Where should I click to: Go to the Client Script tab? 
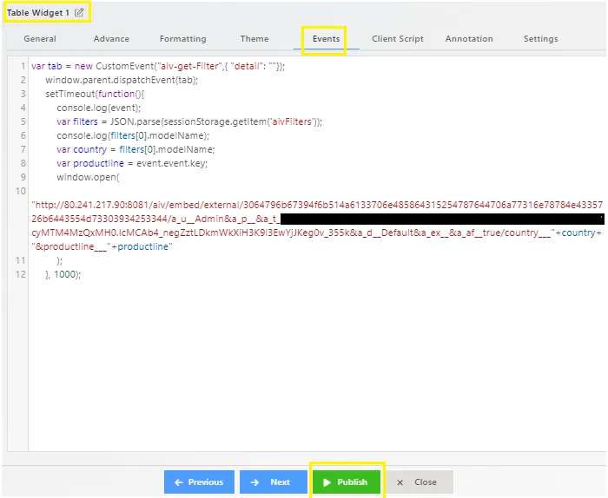(x=398, y=39)
